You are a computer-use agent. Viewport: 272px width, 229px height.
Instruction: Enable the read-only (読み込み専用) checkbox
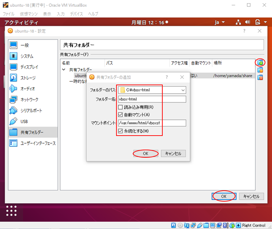point(121,107)
